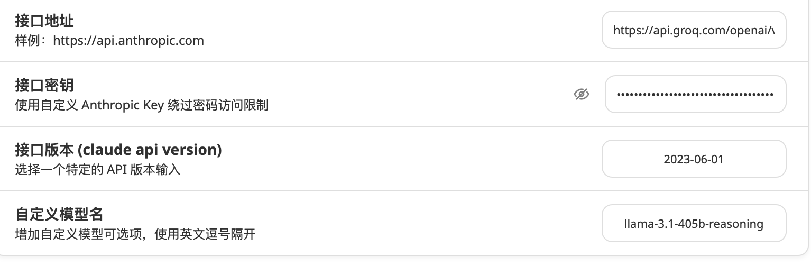
Task: Click the 使用英文逗号隔开 hint phrase
Action: 205,234
